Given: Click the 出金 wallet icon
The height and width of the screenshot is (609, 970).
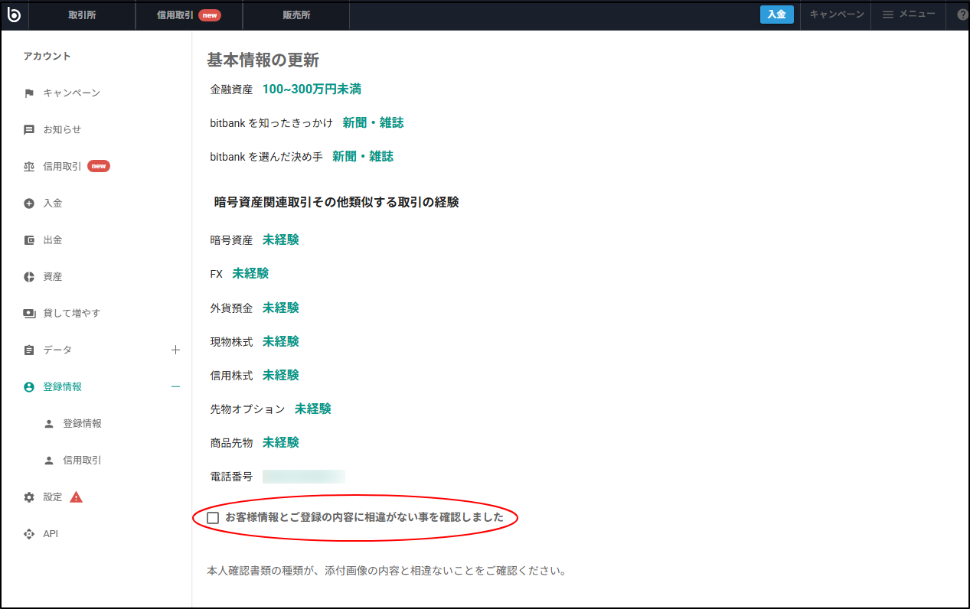Looking at the screenshot, I should [x=29, y=240].
